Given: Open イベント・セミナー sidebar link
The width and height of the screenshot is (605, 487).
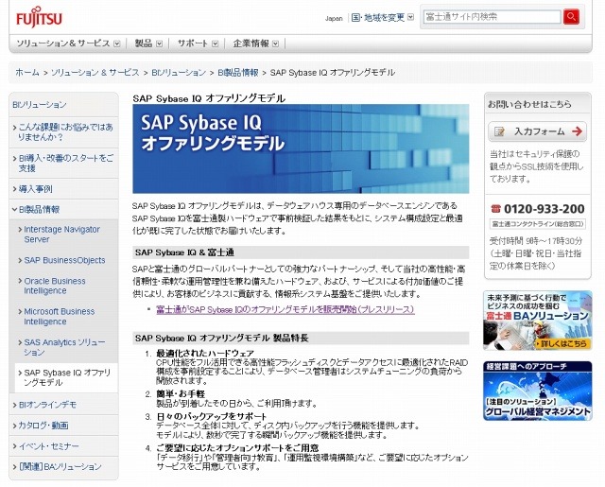Looking at the screenshot, I should point(48,446).
